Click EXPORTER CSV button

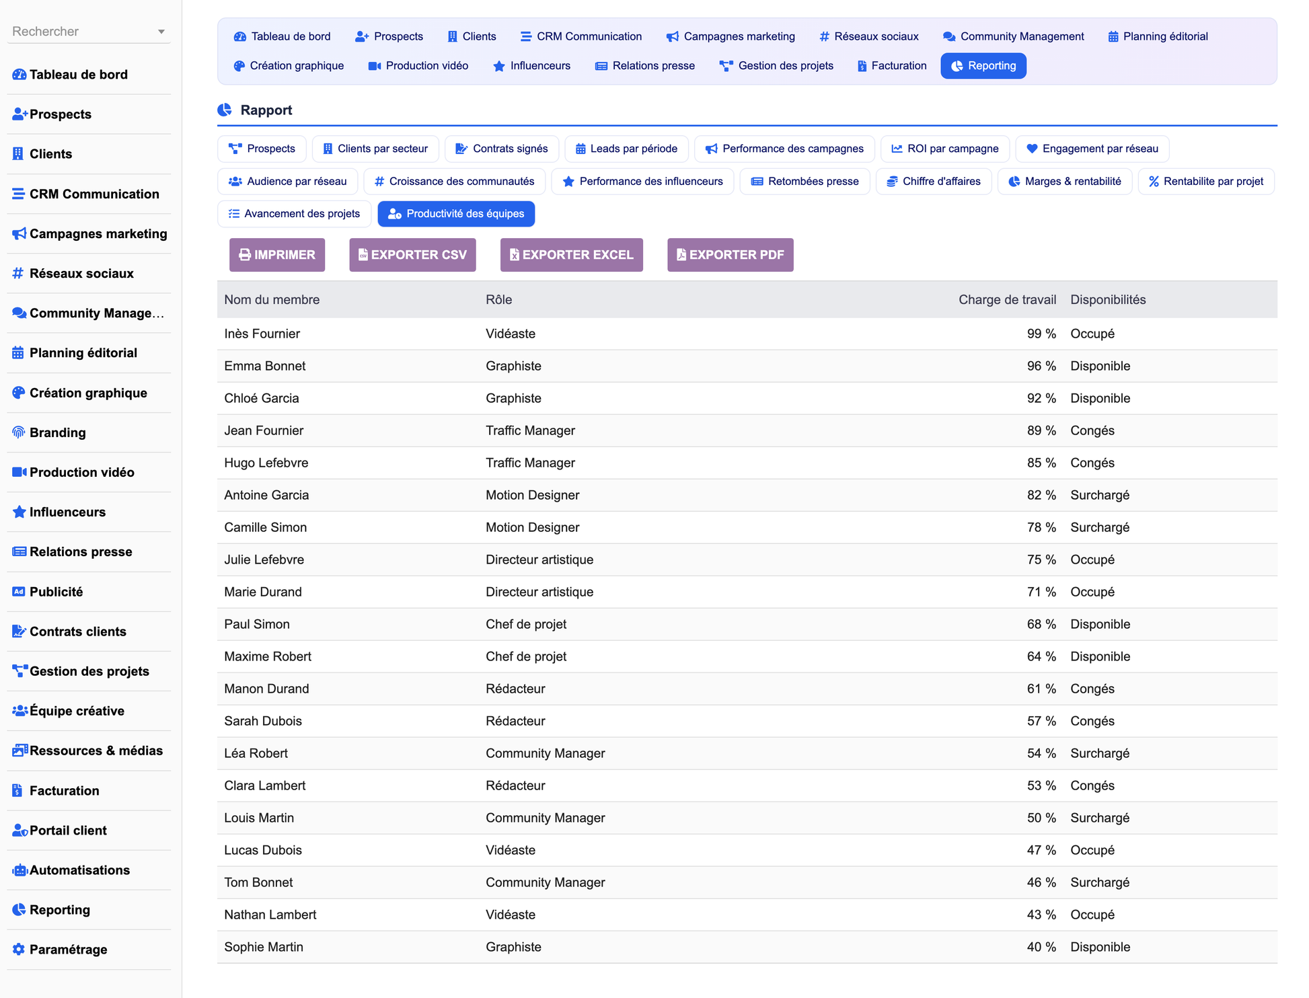(412, 255)
